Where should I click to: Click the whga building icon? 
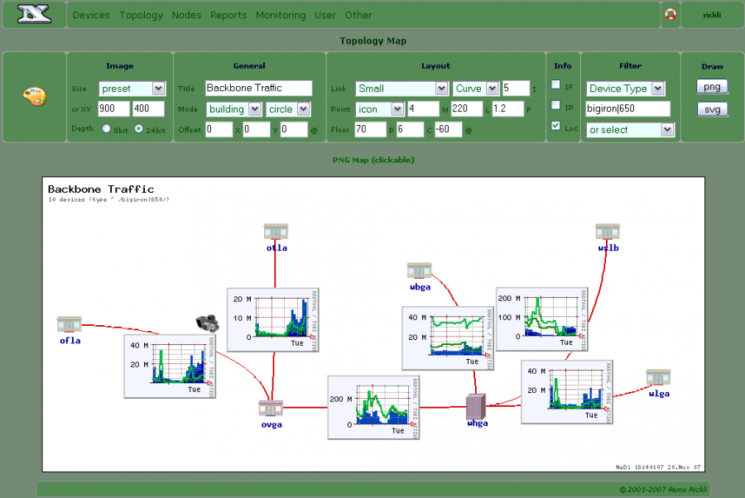click(x=476, y=406)
